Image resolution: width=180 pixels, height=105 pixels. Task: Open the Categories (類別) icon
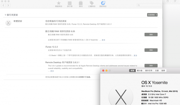pyautogui.click(x=81, y=3)
